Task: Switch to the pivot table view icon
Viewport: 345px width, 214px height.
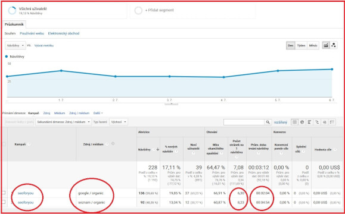Action: pyautogui.click(x=332, y=122)
